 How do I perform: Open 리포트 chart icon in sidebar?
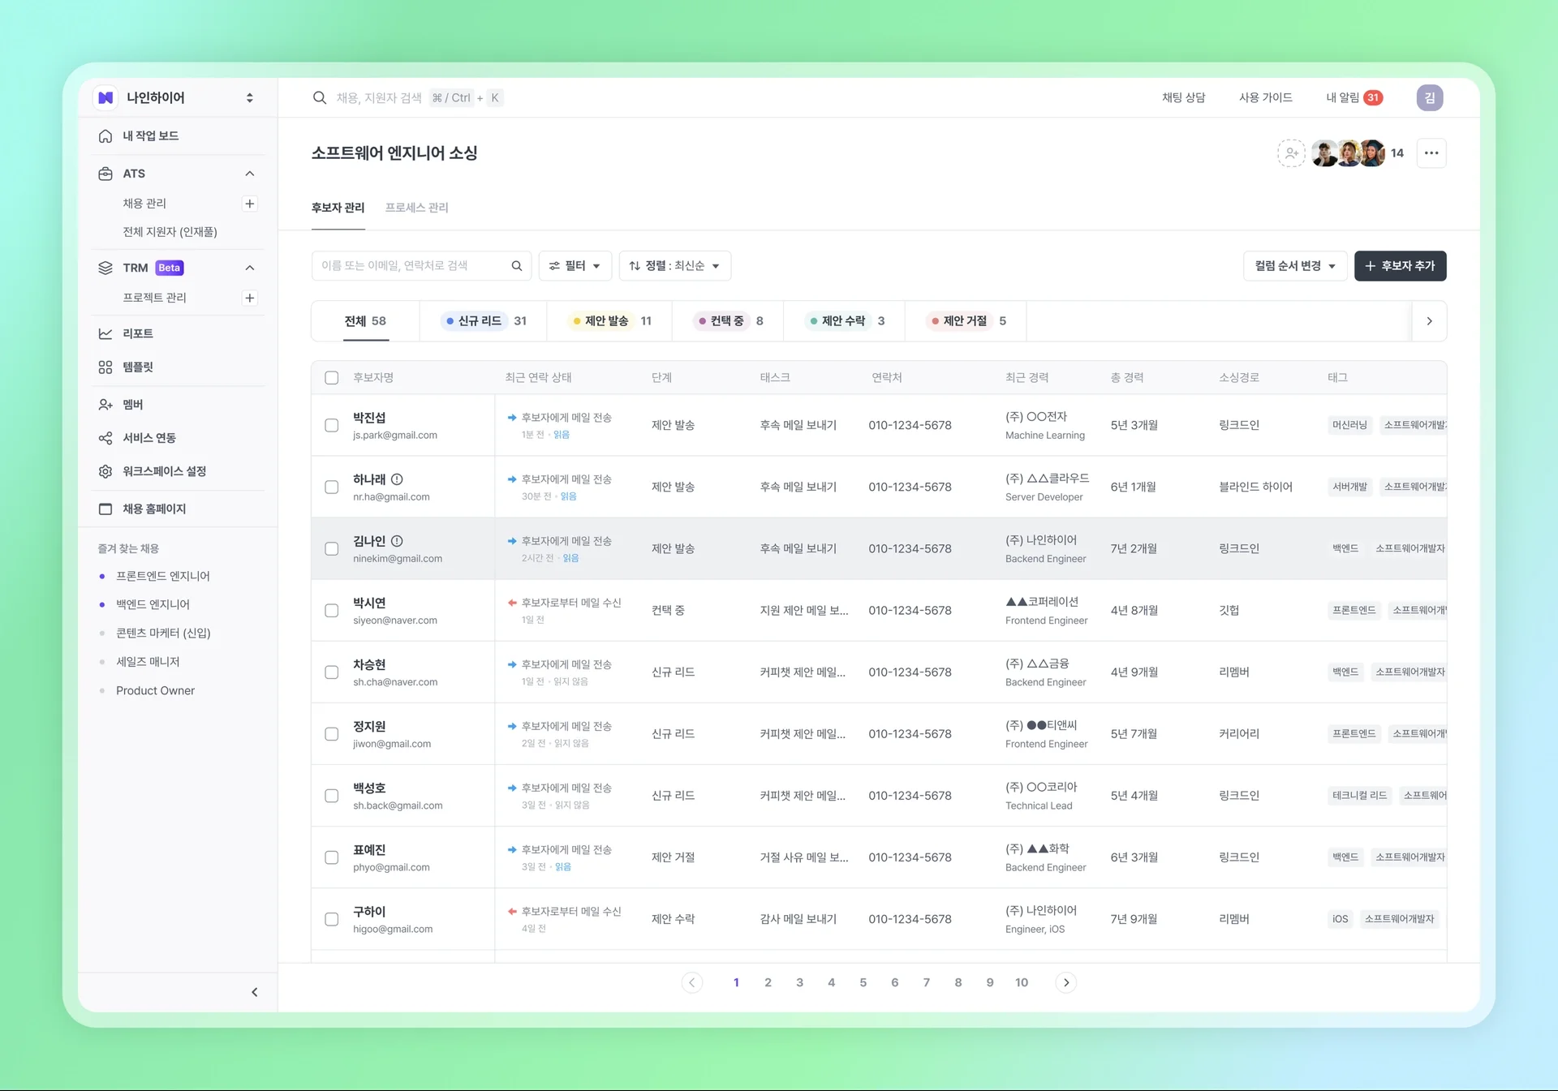(x=105, y=333)
